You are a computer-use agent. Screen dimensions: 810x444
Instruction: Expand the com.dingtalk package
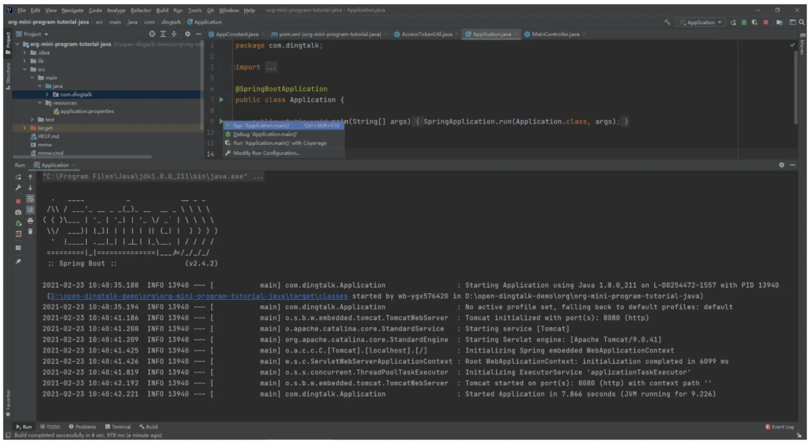[47, 94]
